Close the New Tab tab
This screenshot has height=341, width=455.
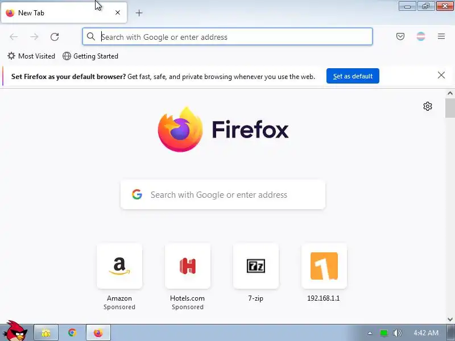(x=118, y=13)
